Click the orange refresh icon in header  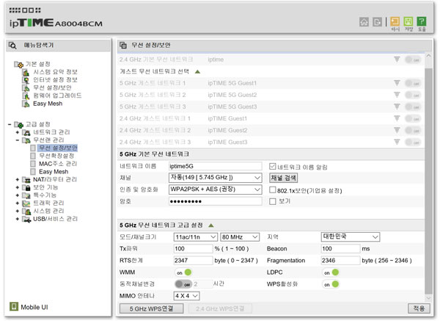click(x=395, y=21)
